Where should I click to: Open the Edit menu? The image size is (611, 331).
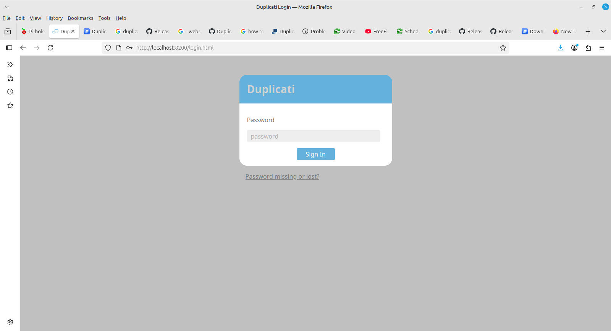(x=20, y=18)
